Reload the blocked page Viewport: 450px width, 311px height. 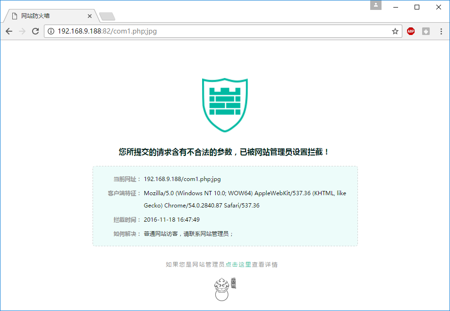(35, 31)
